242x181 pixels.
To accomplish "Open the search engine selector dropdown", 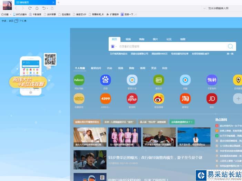I will [x=114, y=46].
